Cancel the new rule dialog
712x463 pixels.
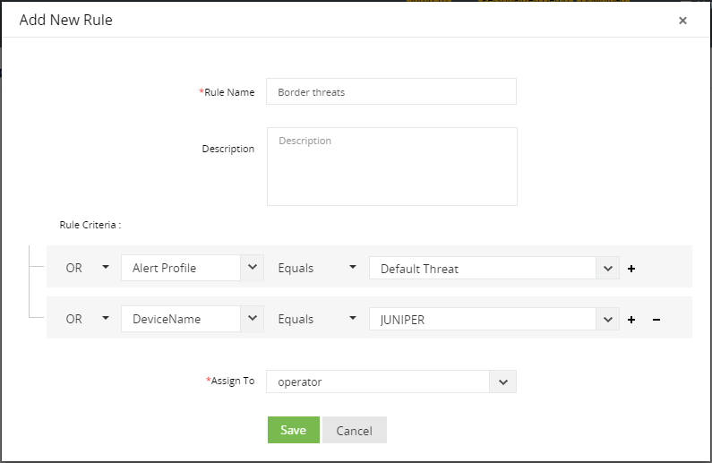(355, 430)
